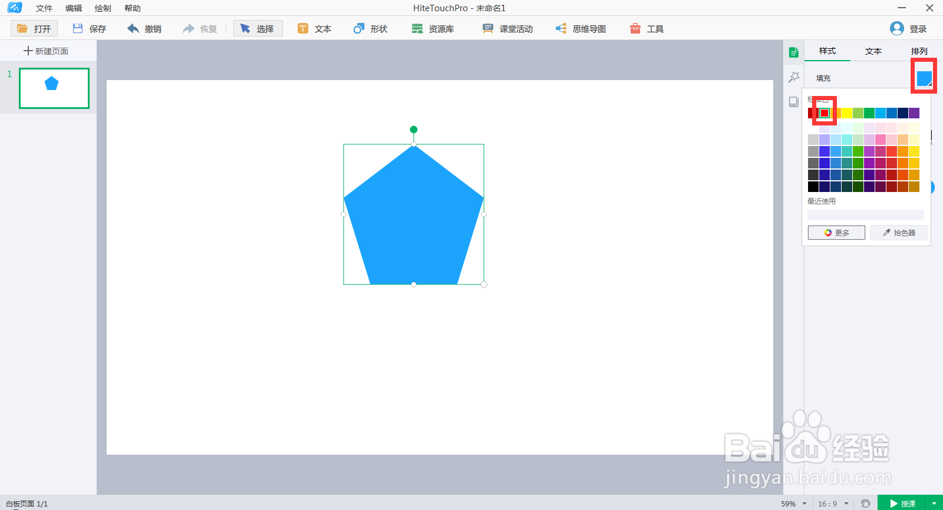The height and width of the screenshot is (510, 943).
Task: Activate the 选择 selection pointer tool
Action: click(x=258, y=28)
